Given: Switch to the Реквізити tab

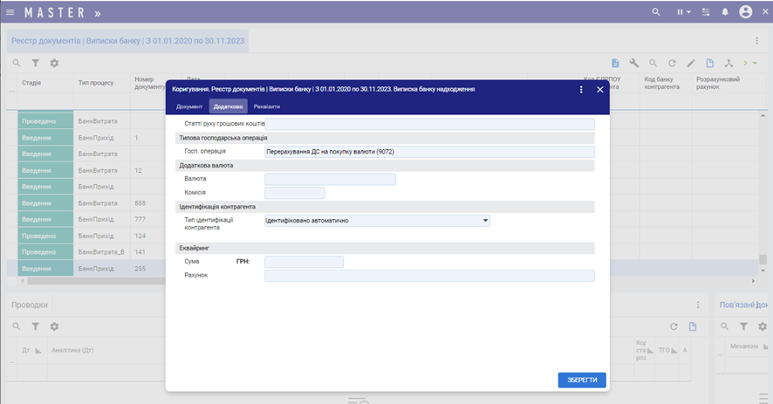Looking at the screenshot, I should click(266, 106).
